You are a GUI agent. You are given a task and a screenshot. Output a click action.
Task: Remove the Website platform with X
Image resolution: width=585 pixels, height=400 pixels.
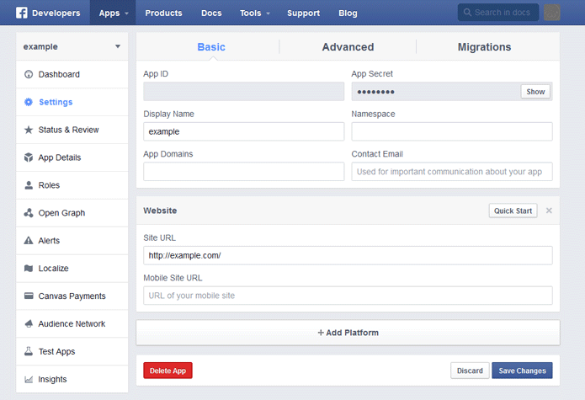pos(549,211)
